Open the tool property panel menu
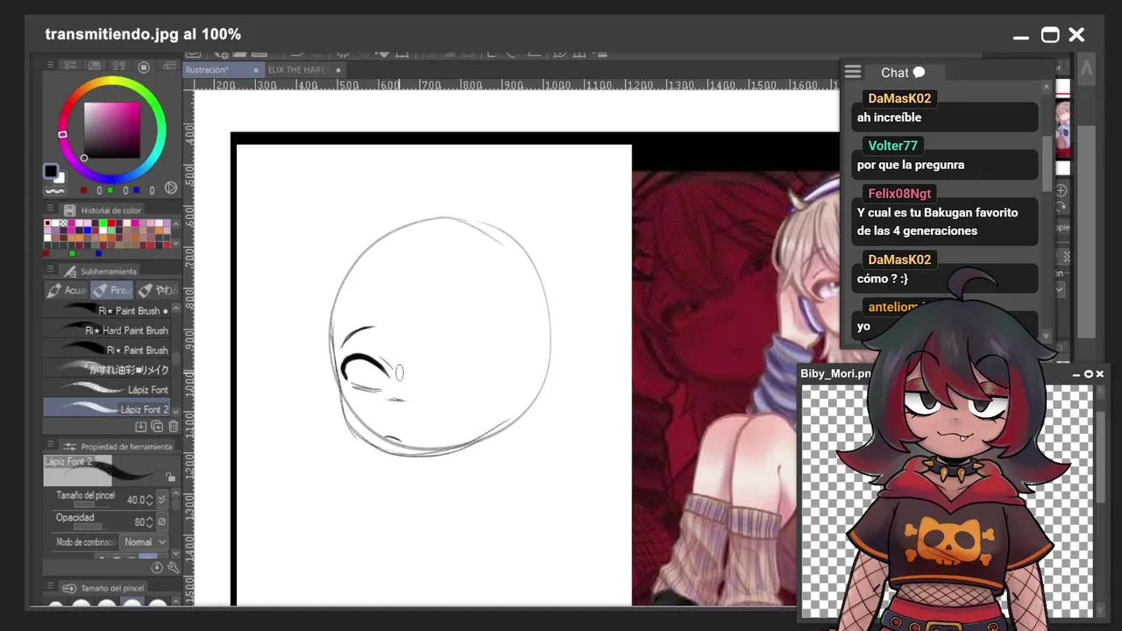 coord(50,446)
